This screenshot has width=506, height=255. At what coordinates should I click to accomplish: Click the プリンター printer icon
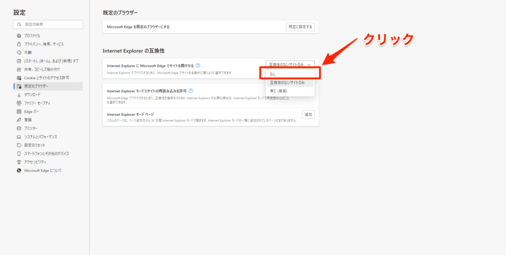[x=19, y=128]
